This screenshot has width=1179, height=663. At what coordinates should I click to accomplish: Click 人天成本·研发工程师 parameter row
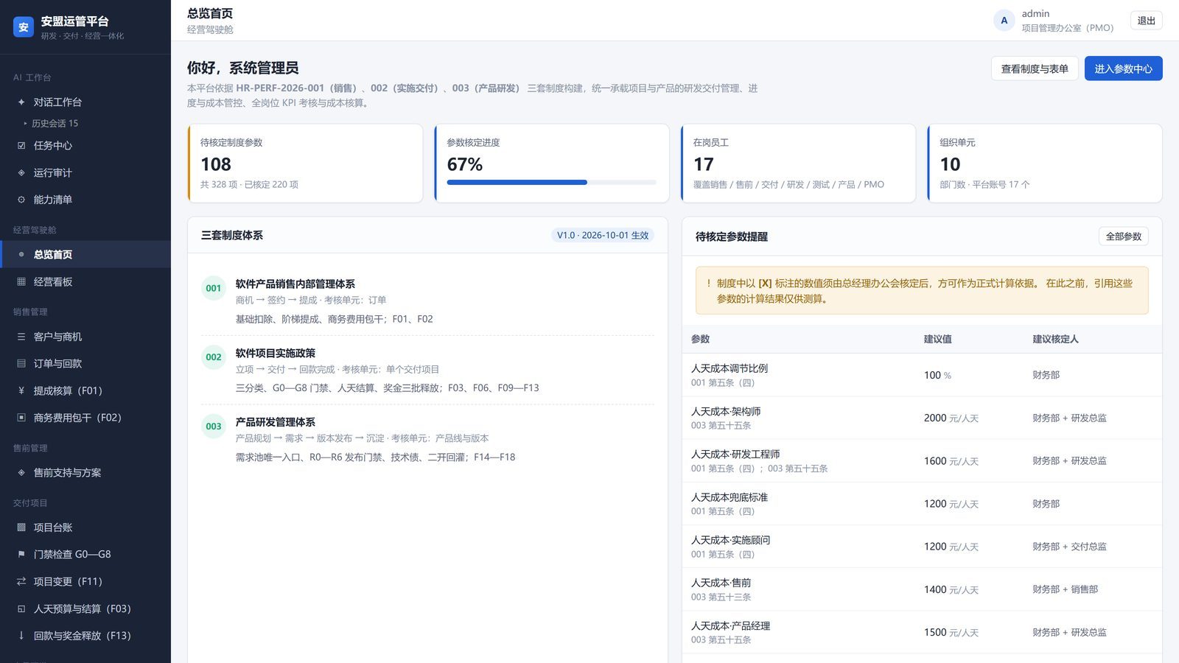(922, 461)
